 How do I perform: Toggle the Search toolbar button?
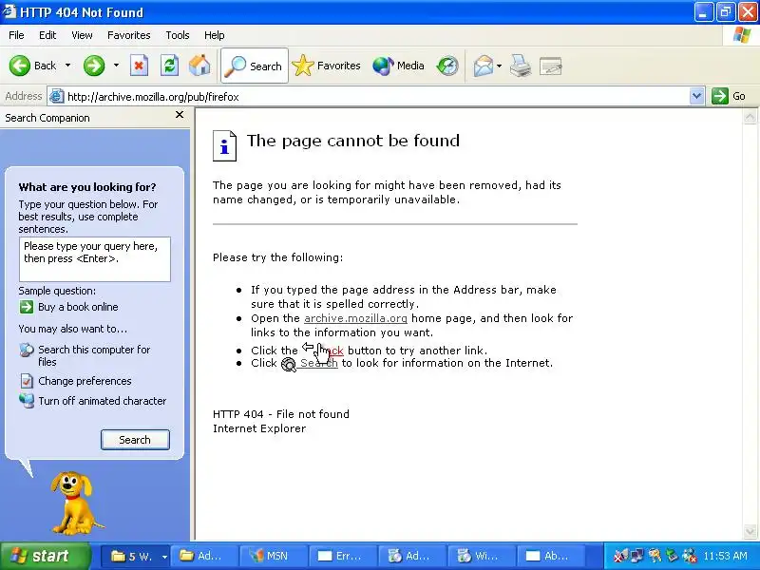click(255, 66)
